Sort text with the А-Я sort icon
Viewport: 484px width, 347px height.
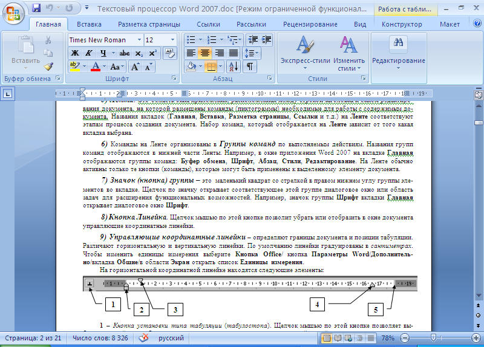[x=234, y=66]
